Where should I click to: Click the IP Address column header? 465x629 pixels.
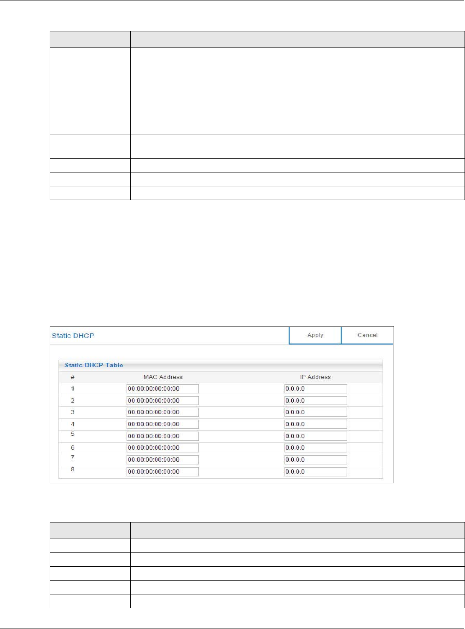tap(315, 377)
